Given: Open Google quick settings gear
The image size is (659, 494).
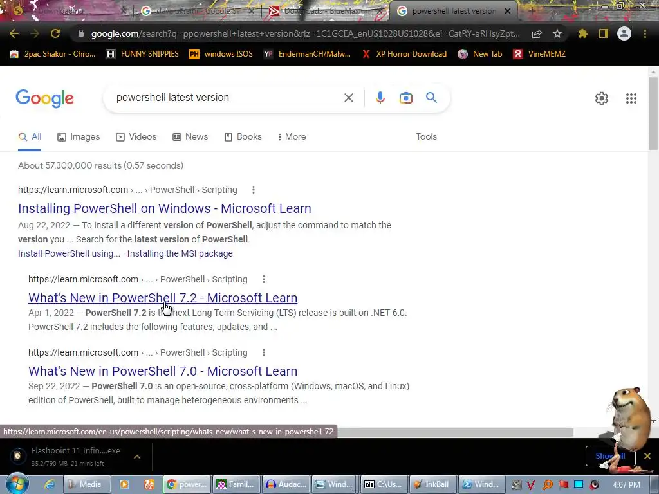Looking at the screenshot, I should tap(602, 98).
